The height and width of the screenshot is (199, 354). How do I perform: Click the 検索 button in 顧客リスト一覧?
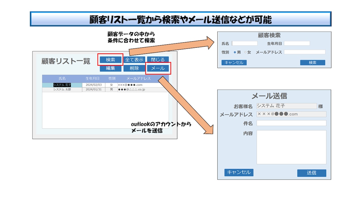110,60
